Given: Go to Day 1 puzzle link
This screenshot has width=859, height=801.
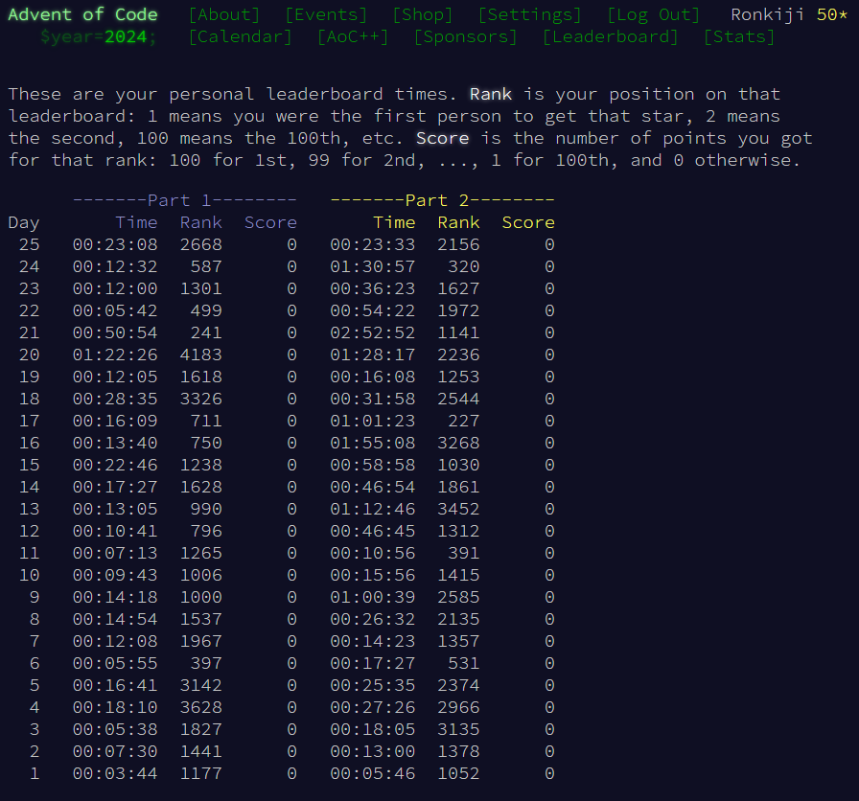Looking at the screenshot, I should coord(35,773).
